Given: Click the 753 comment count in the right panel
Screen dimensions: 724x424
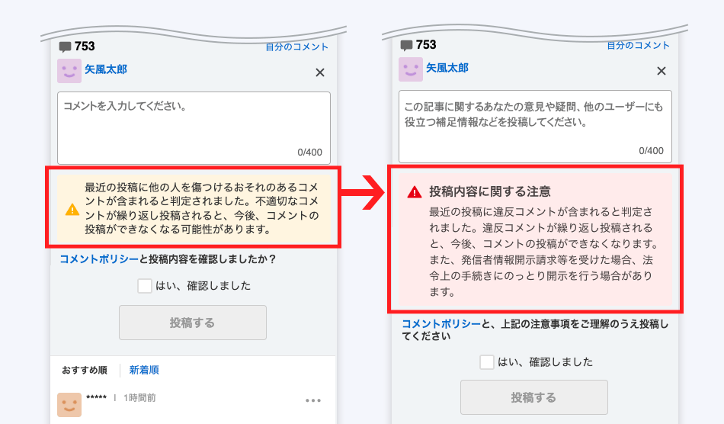Looking at the screenshot, I should (426, 45).
